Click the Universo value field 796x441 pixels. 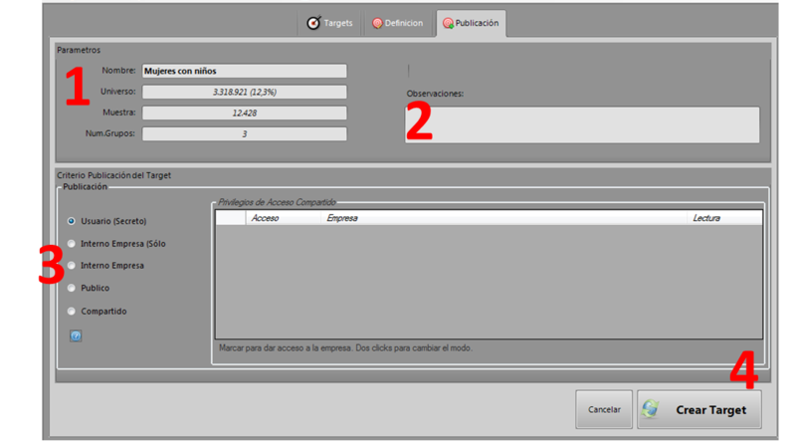point(244,92)
